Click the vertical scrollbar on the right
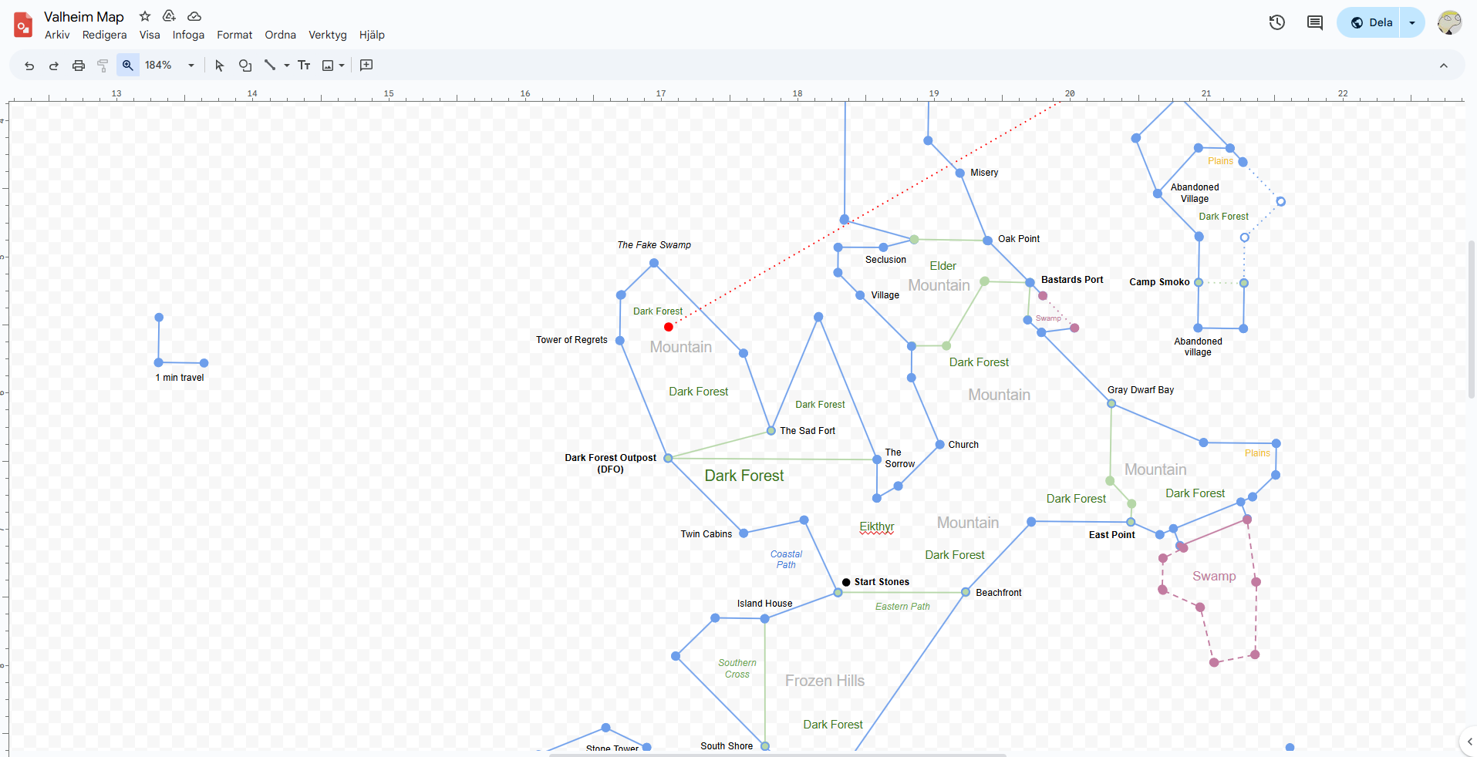 (x=1472, y=319)
